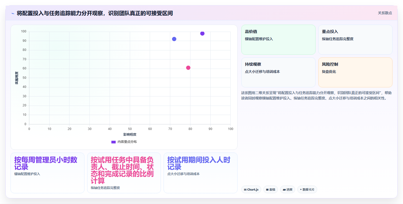
Task: Click the 按每周管理员小时数记录 card heading
Action: pos(46,163)
